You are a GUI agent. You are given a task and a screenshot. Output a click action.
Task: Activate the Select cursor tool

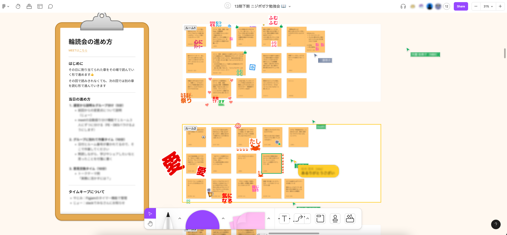click(150, 214)
